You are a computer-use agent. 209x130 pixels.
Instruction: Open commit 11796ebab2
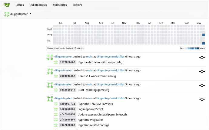tap(68, 62)
